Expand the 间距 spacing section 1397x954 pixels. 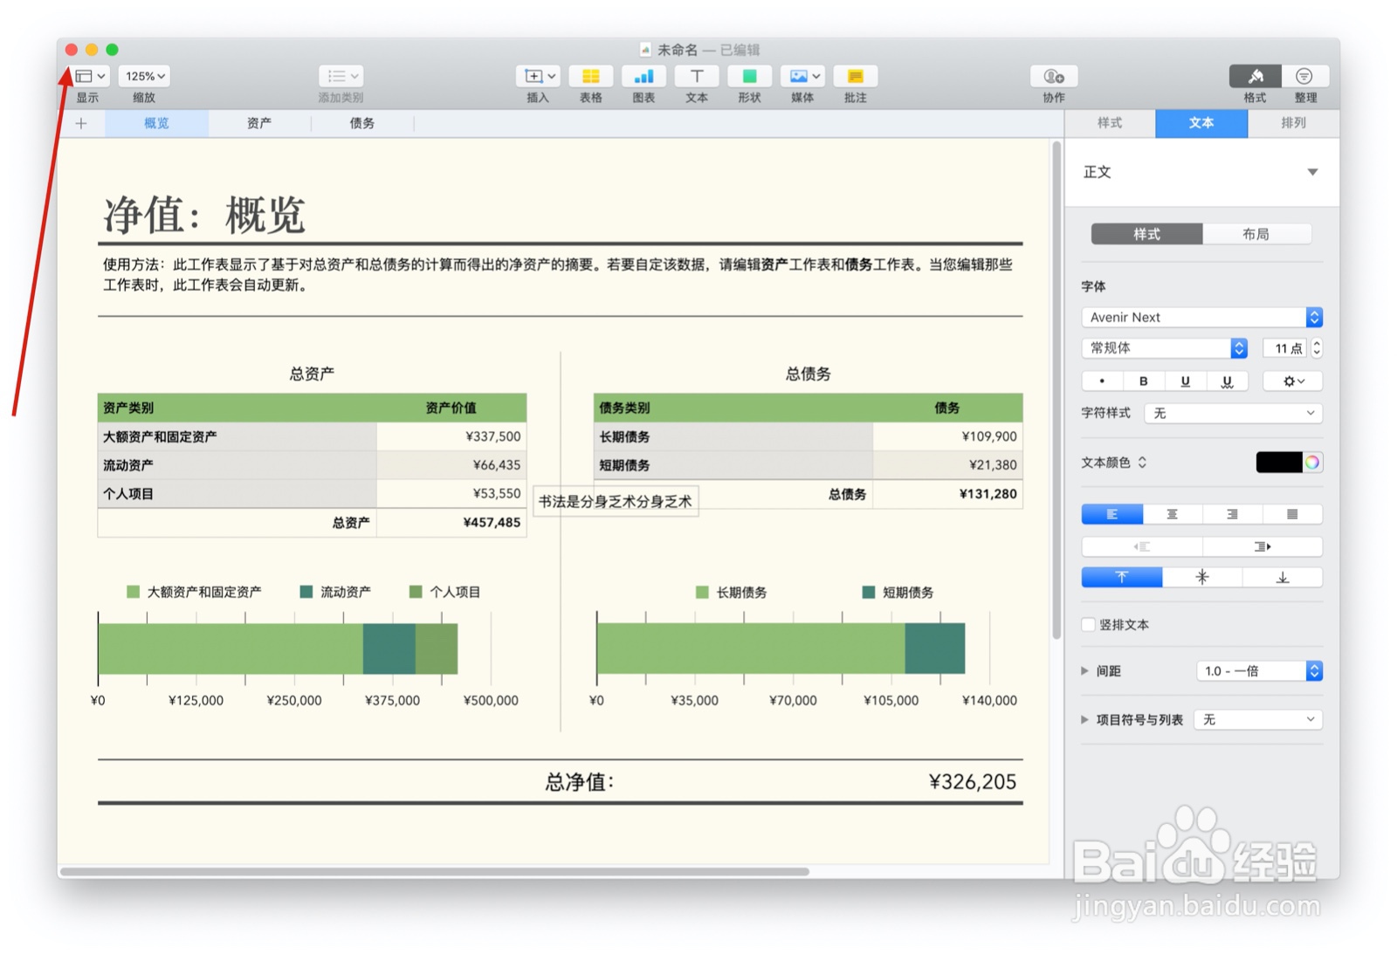pyautogui.click(x=1085, y=670)
